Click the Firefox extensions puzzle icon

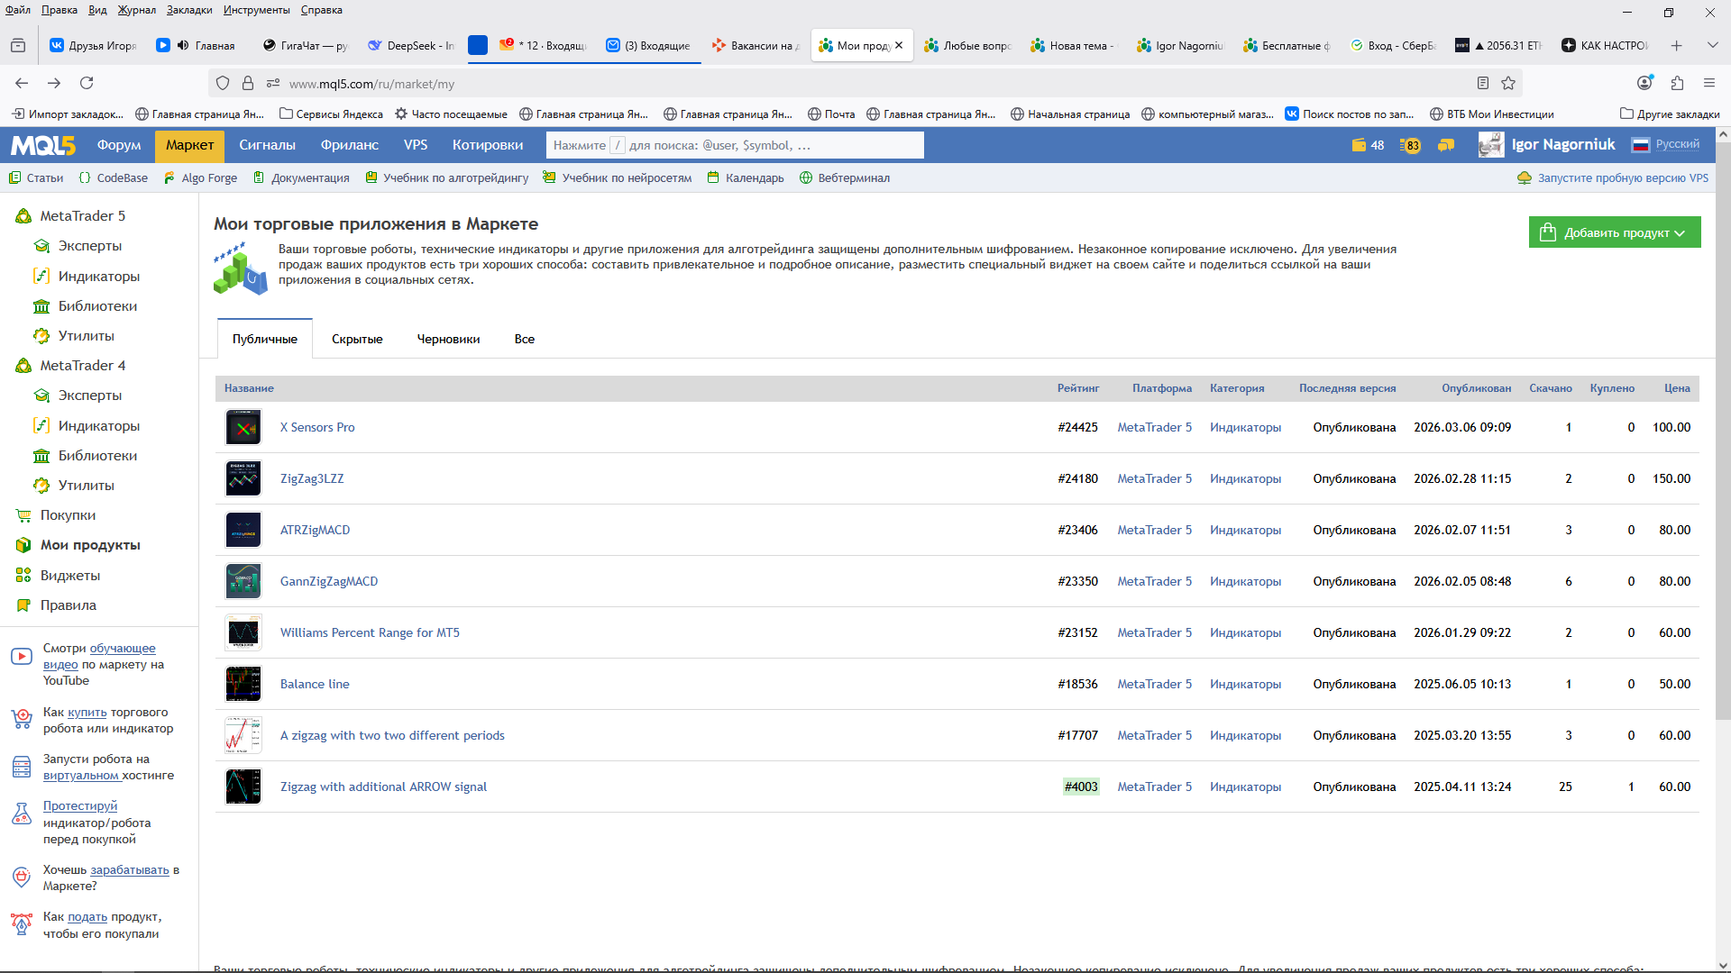(x=1677, y=83)
